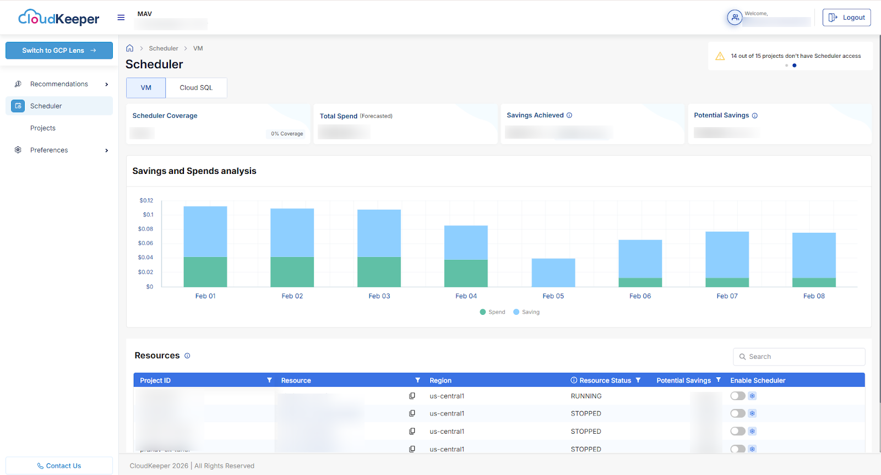The width and height of the screenshot is (881, 475).
Task: Filter the Project ID column
Action: [269, 380]
